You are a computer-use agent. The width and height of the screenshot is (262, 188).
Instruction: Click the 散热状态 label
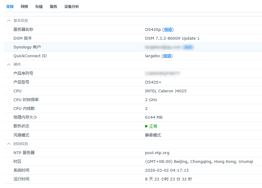[22, 126]
